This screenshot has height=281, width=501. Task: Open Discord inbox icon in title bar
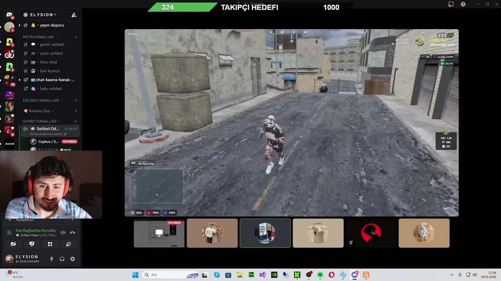[451, 4]
